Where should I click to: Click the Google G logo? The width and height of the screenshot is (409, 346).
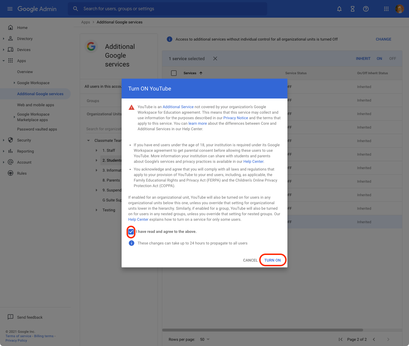(x=91, y=46)
